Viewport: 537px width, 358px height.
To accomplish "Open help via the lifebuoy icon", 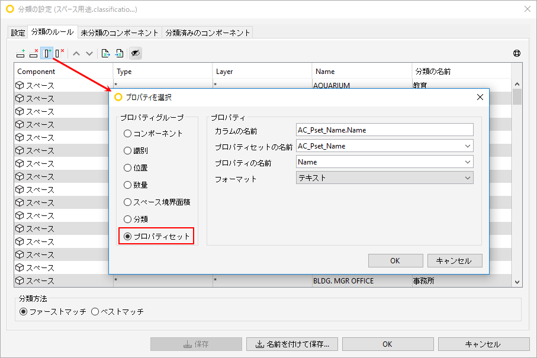I will coord(517,53).
